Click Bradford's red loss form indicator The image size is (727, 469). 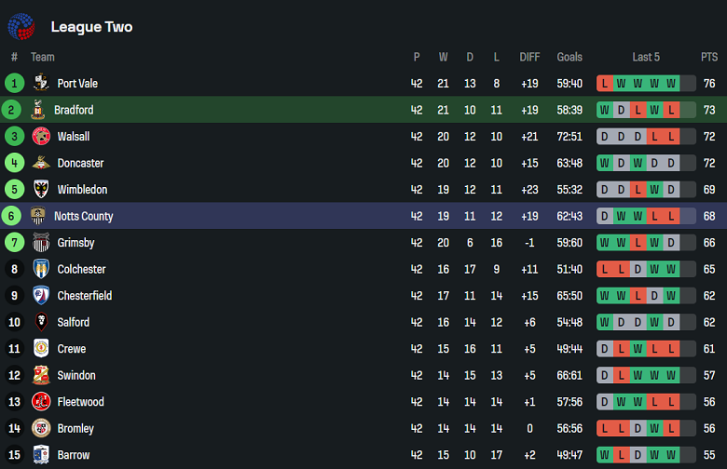pyautogui.click(x=638, y=110)
